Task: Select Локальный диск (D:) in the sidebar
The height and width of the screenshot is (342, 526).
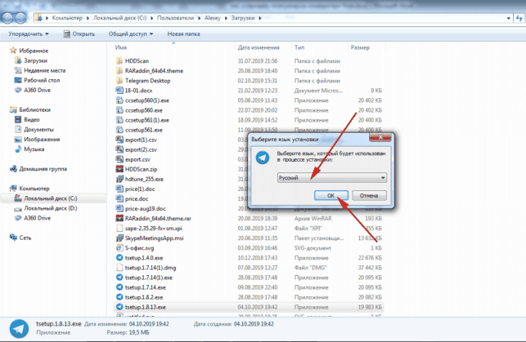Action: pos(51,208)
